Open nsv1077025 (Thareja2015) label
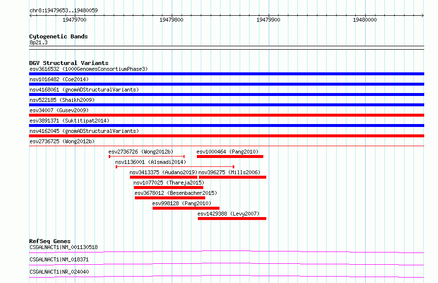This screenshot has width=438, height=283. pyautogui.click(x=169, y=183)
